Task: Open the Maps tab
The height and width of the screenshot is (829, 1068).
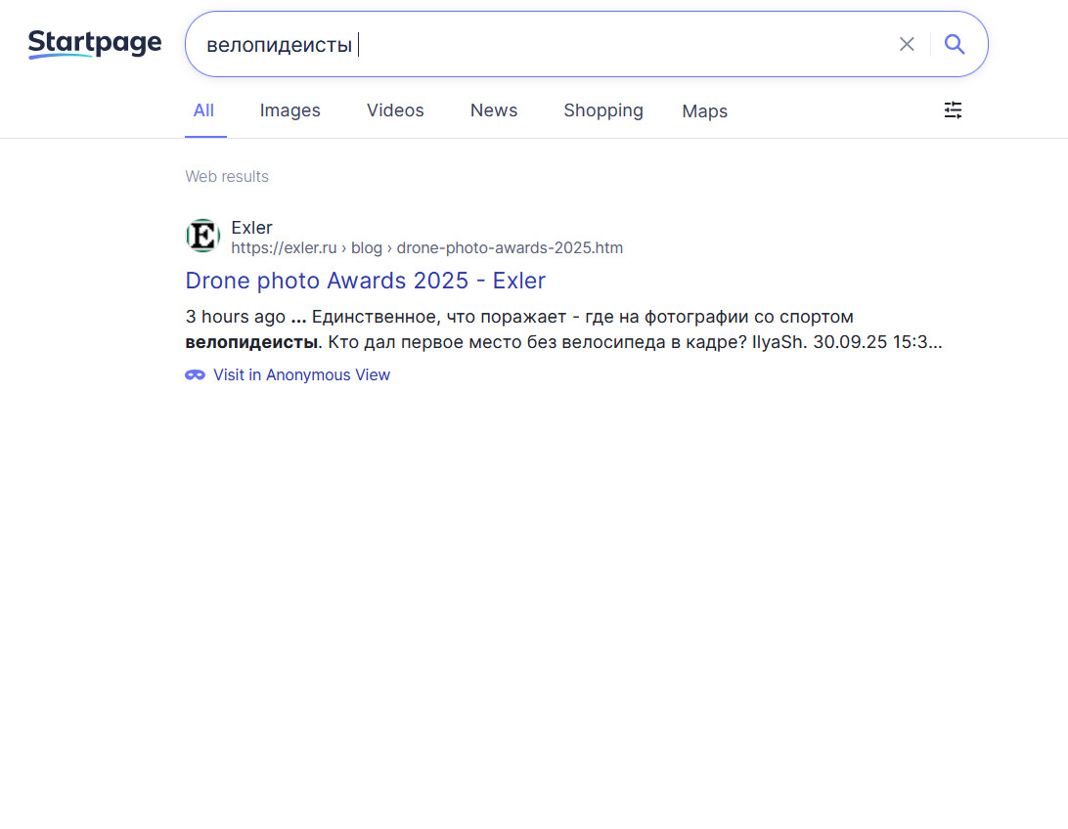Action: pos(704,111)
